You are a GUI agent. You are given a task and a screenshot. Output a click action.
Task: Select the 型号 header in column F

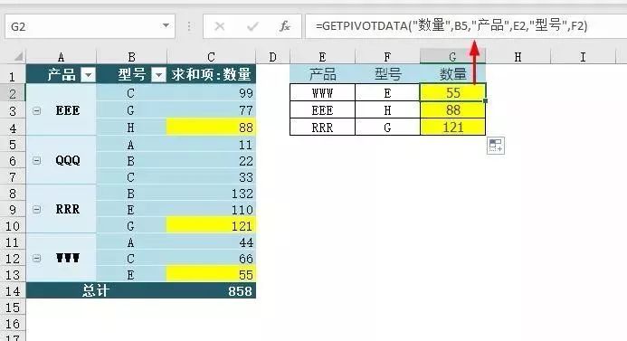point(387,74)
